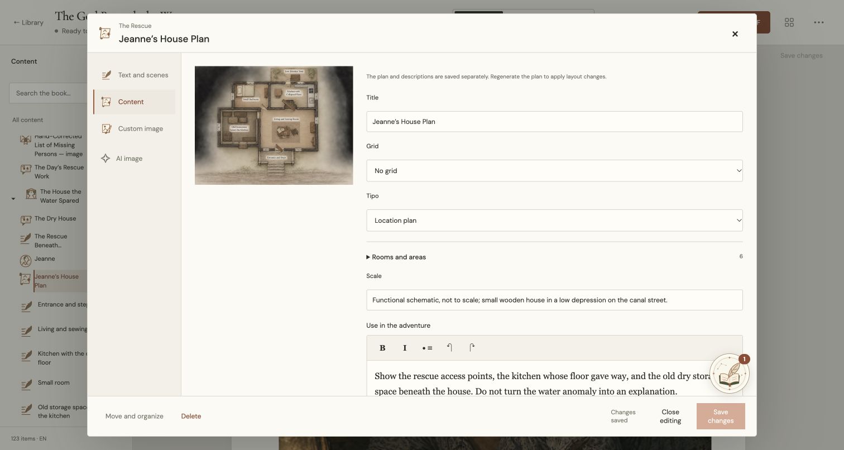This screenshot has width=844, height=450.
Task: Click the undo arrow in the editor toolbar
Action: pos(449,348)
